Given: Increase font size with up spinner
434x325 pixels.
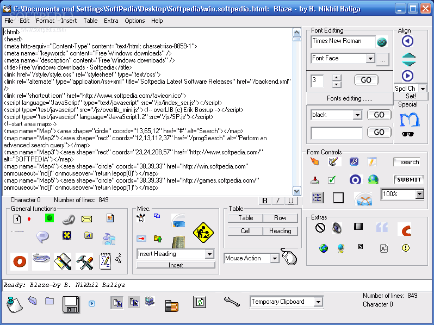Looking at the screenshot, I should point(337,78).
